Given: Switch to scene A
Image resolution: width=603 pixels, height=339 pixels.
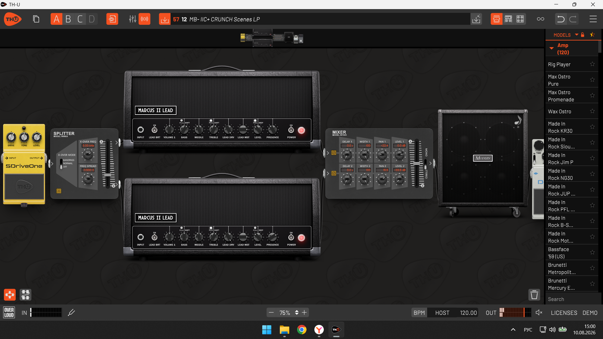Looking at the screenshot, I should (57, 19).
